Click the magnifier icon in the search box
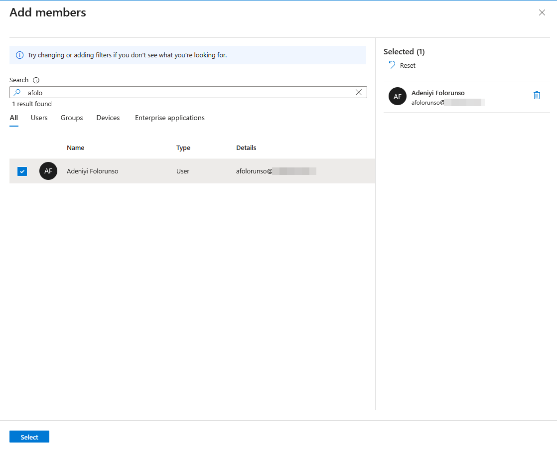 17,92
